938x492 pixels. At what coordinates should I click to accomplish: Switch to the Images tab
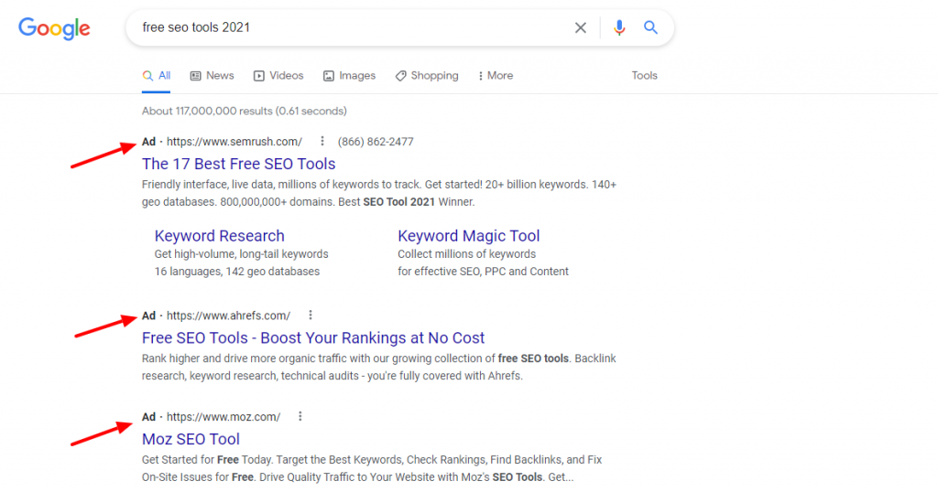(349, 76)
